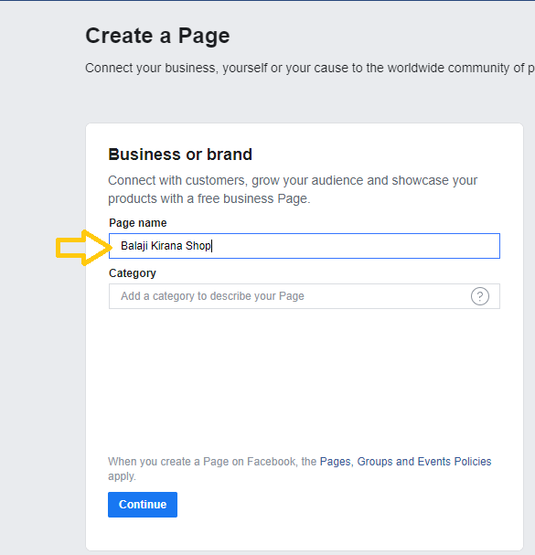
Task: Select the Category input box
Action: coord(305,296)
